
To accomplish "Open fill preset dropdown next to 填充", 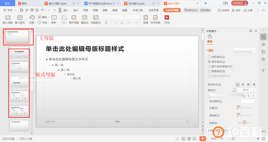I will 254,50.
